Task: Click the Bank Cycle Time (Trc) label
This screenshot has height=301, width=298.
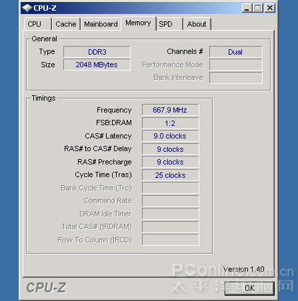Action: [97, 188]
